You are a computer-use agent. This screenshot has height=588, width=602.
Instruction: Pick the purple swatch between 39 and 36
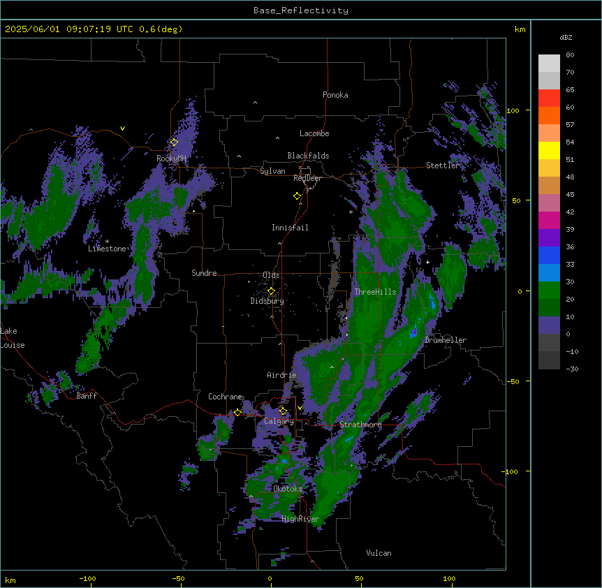[x=549, y=237]
